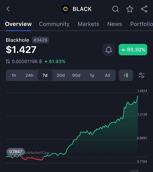Screen dimensions: 153x172
Task: Tap the #3426 rank badge
Action: pos(40,40)
